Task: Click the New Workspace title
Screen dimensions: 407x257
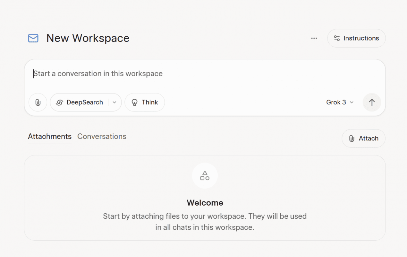Action: point(88,38)
